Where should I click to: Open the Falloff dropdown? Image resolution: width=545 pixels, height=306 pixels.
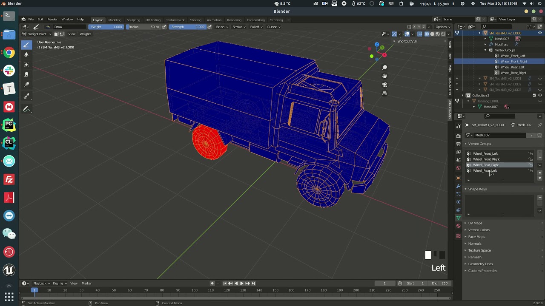point(256,27)
